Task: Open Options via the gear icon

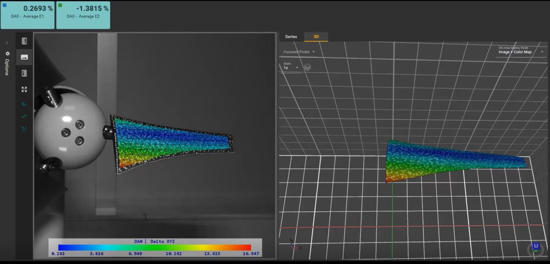Action: tap(7, 54)
